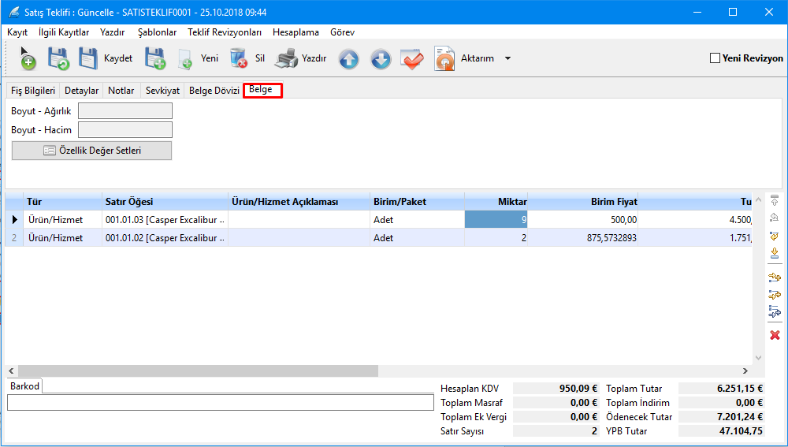Click the move-row-to-bottom icon in grid sidebar

coord(775,253)
